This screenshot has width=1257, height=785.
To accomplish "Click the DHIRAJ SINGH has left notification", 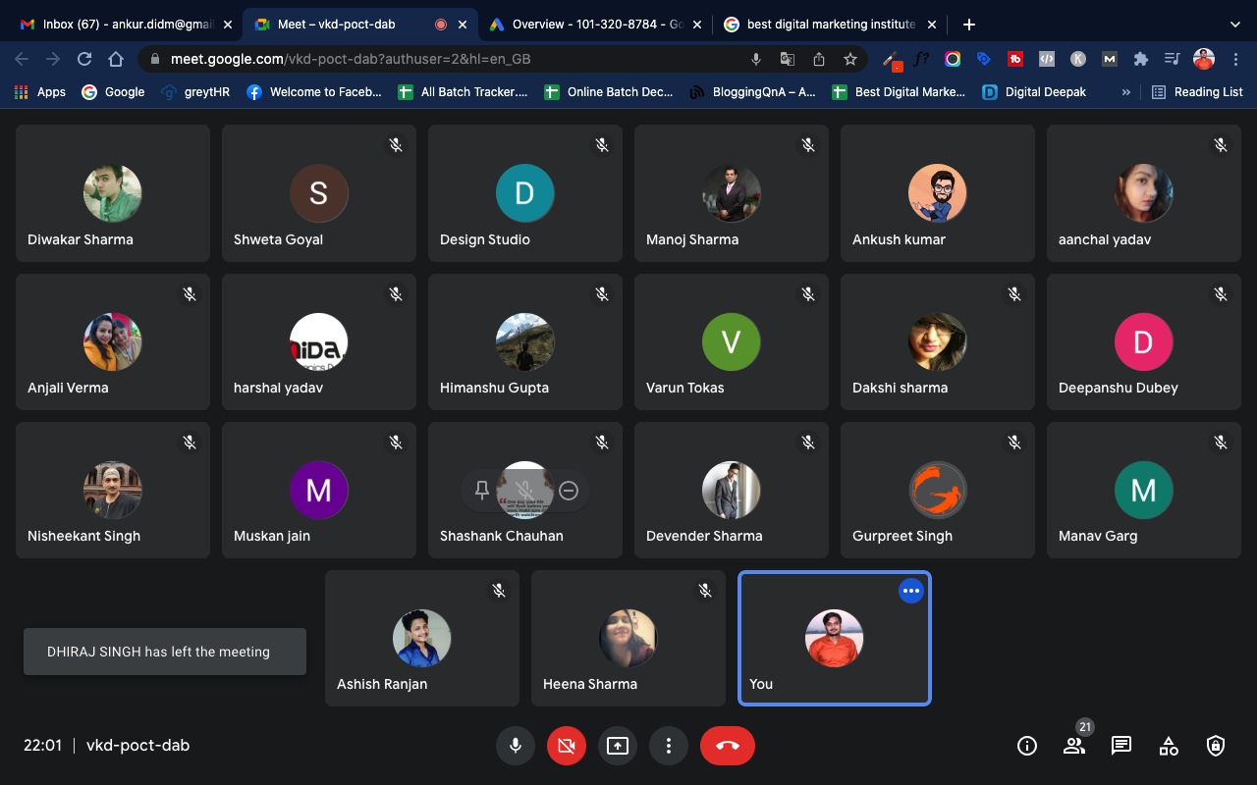I will (165, 652).
